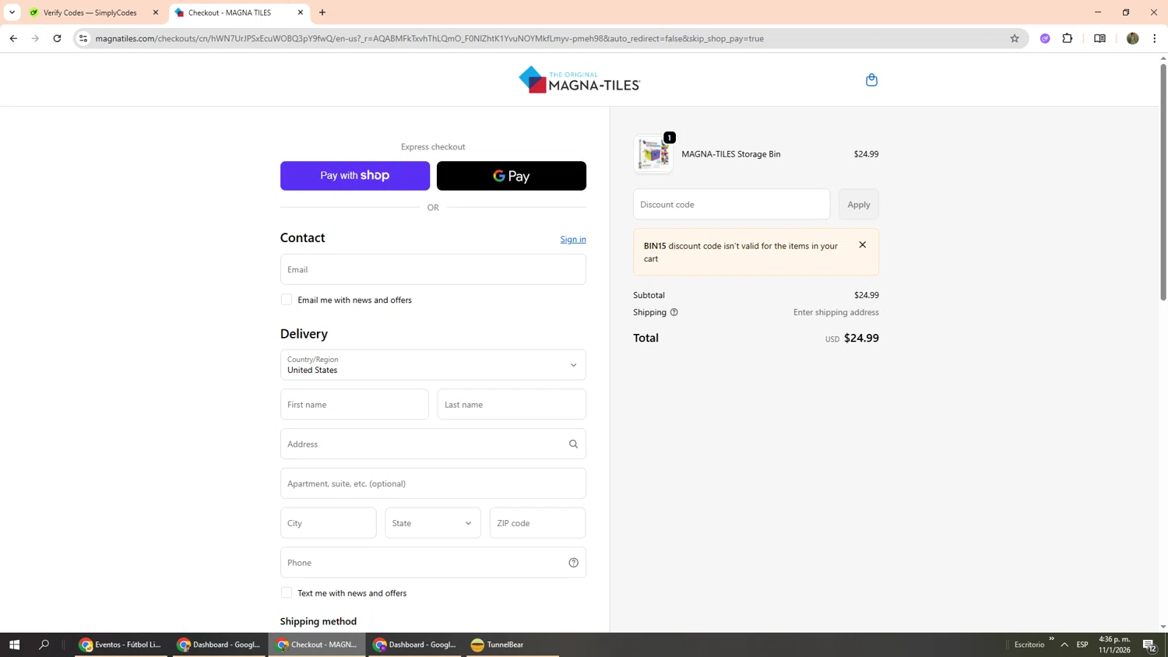Open the Chrome profile avatar

pos(1132,38)
